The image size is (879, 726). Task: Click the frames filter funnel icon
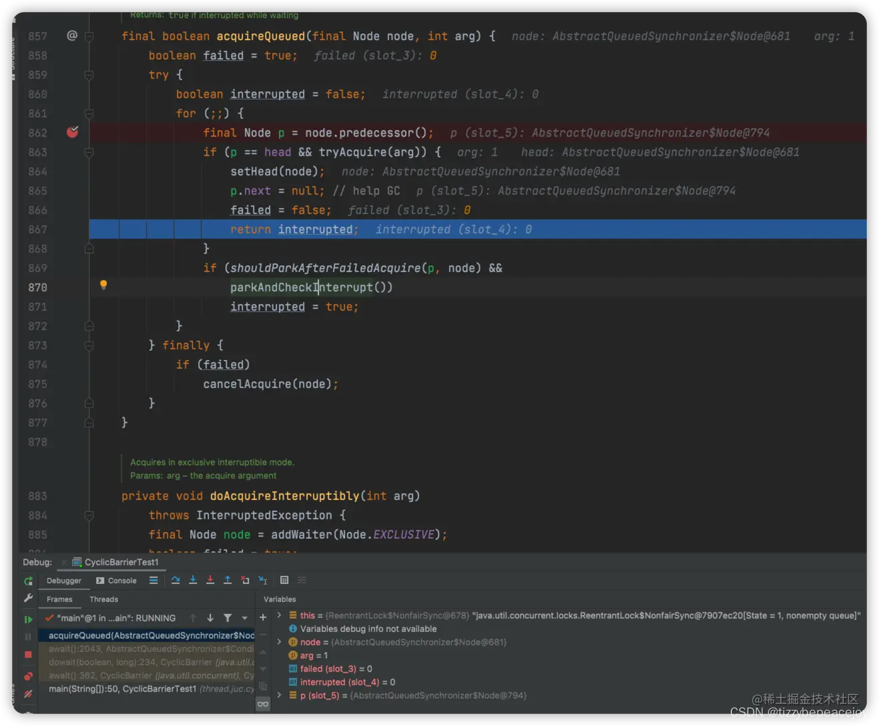point(228,618)
